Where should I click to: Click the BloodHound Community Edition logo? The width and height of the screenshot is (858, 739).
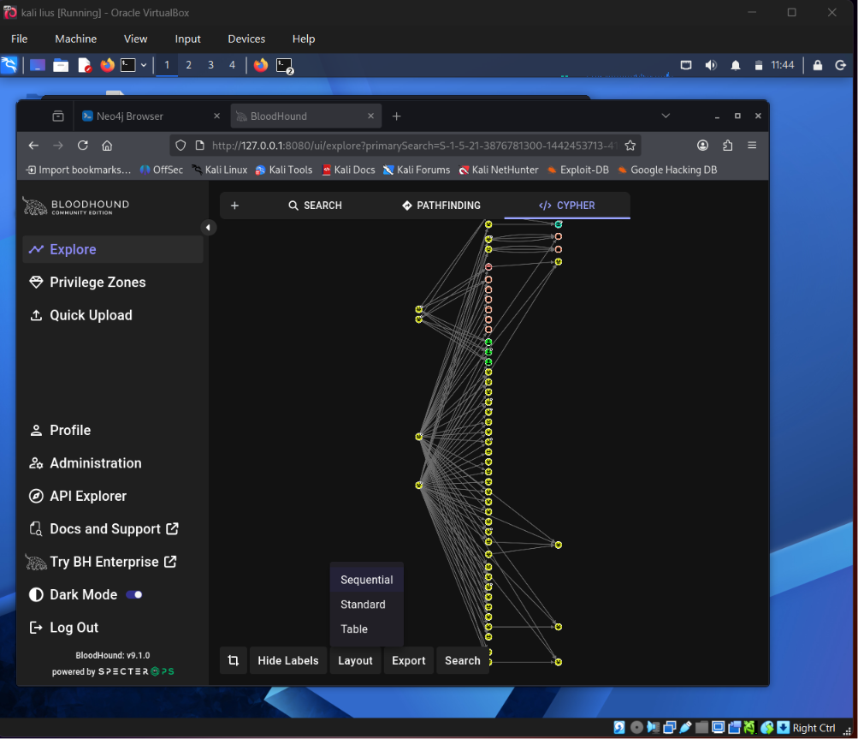point(75,206)
